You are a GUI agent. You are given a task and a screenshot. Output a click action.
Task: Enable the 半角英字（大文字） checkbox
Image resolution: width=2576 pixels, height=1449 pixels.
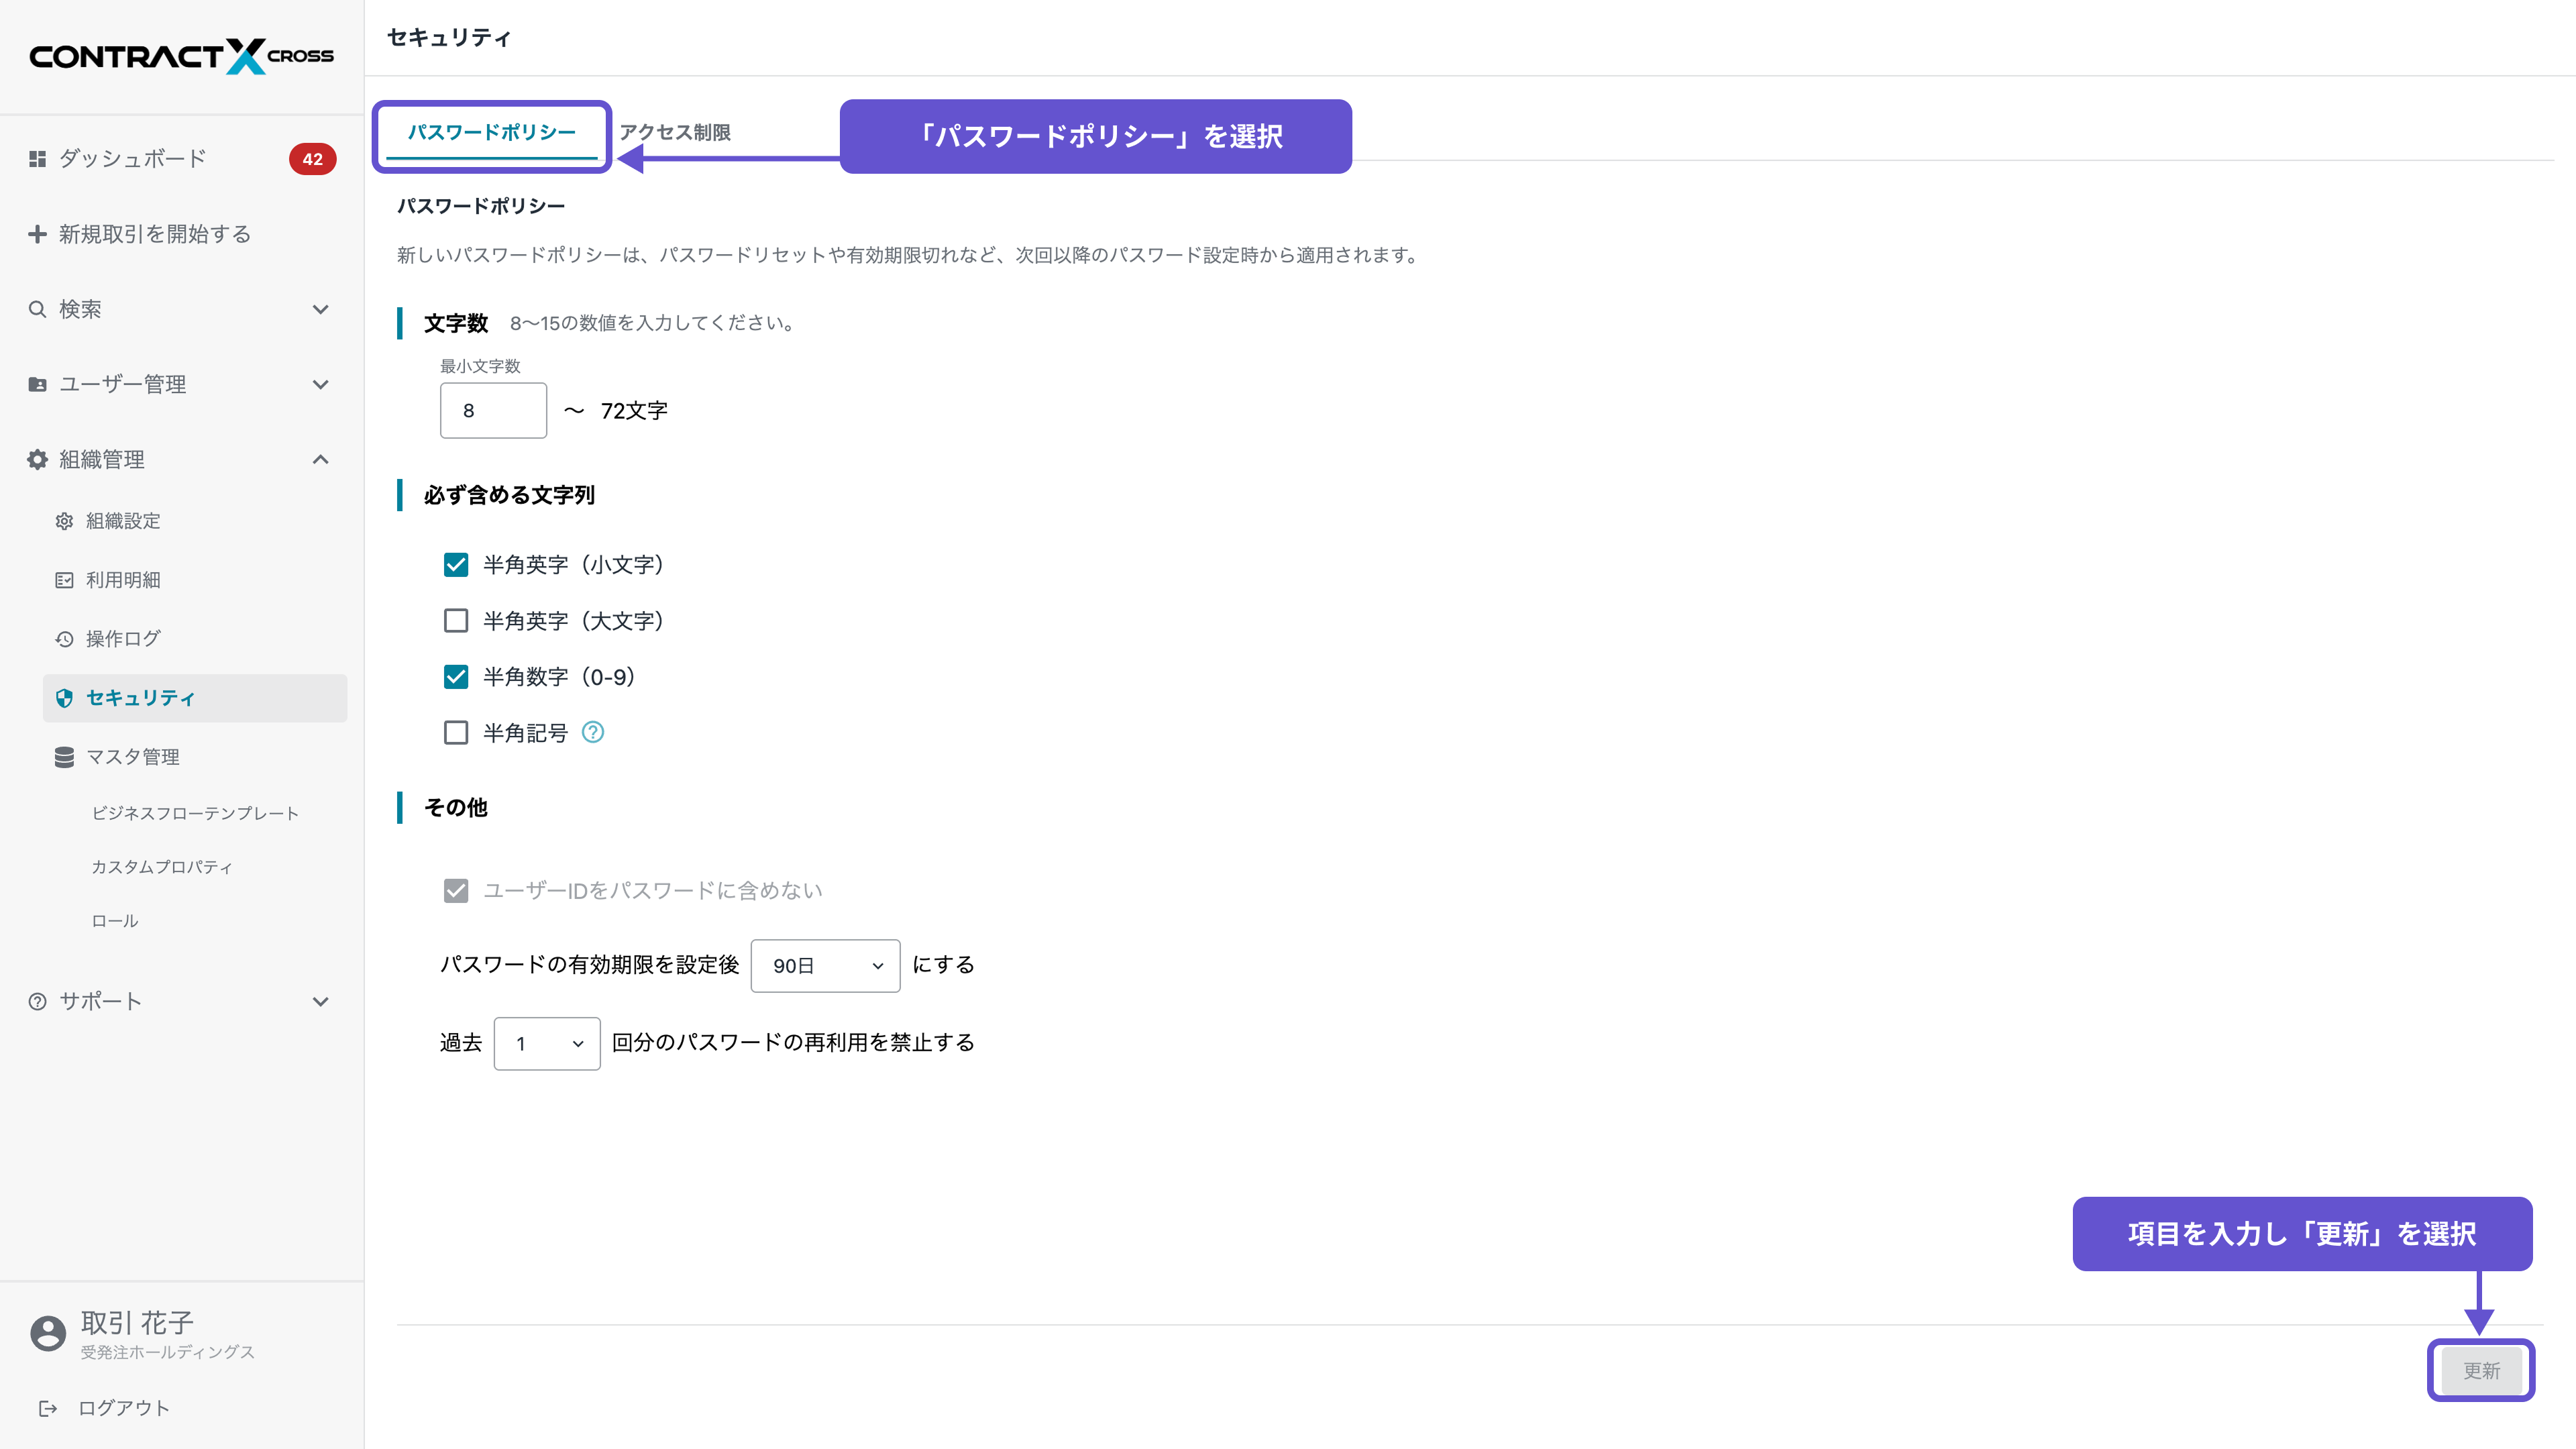click(x=456, y=620)
